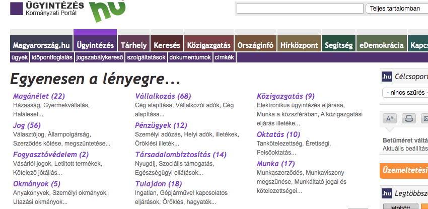Open the szolgáltatások submenu item

[147, 57]
